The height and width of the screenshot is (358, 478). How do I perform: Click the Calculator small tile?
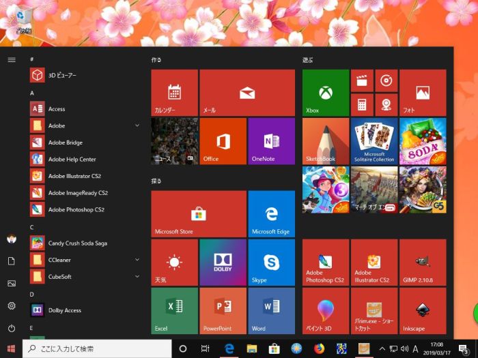361,105
